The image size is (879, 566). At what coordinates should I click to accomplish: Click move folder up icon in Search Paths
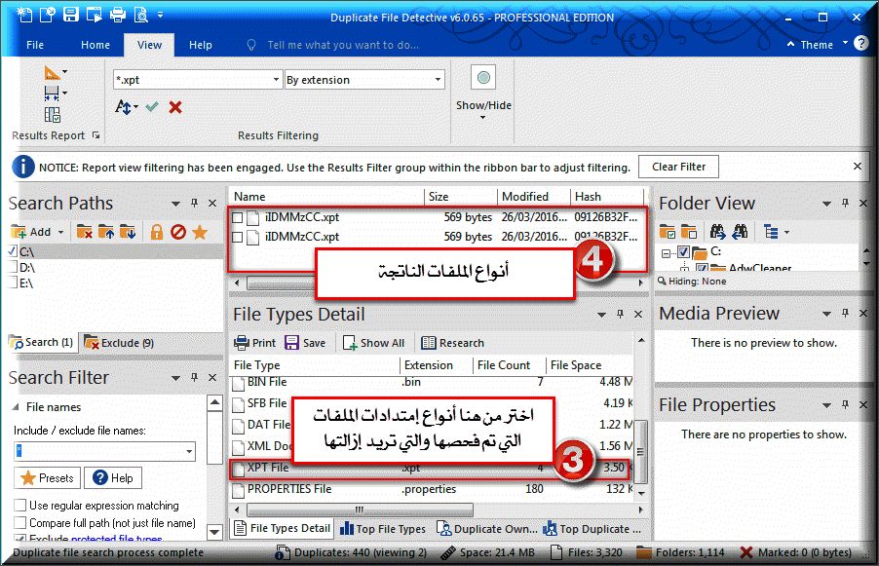[106, 232]
